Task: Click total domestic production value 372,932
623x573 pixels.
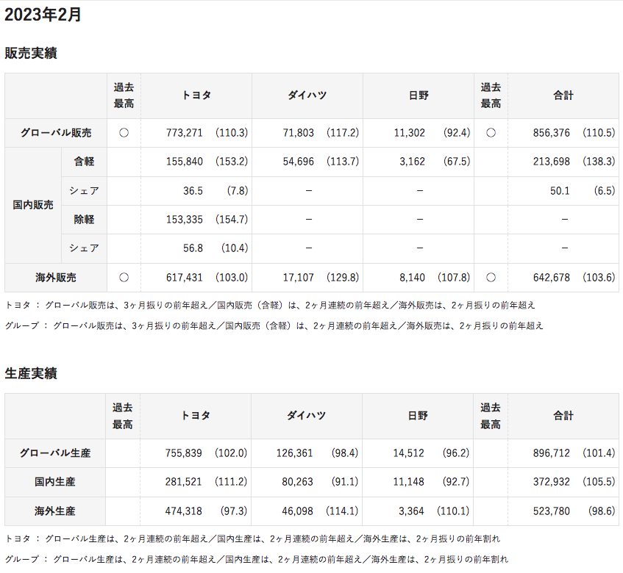Action: (552, 482)
